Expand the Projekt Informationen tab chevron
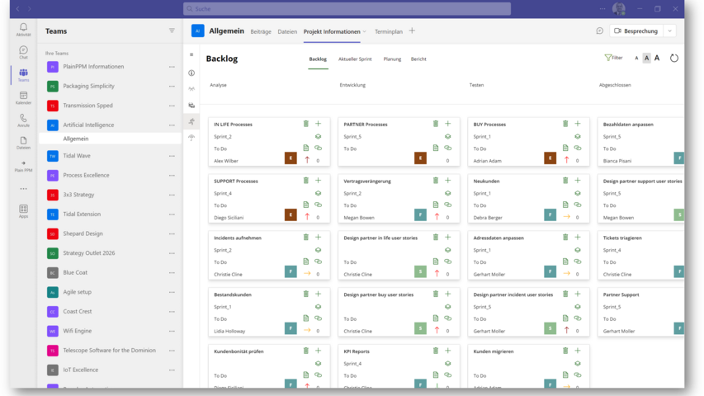The height and width of the screenshot is (396, 704). 365,31
